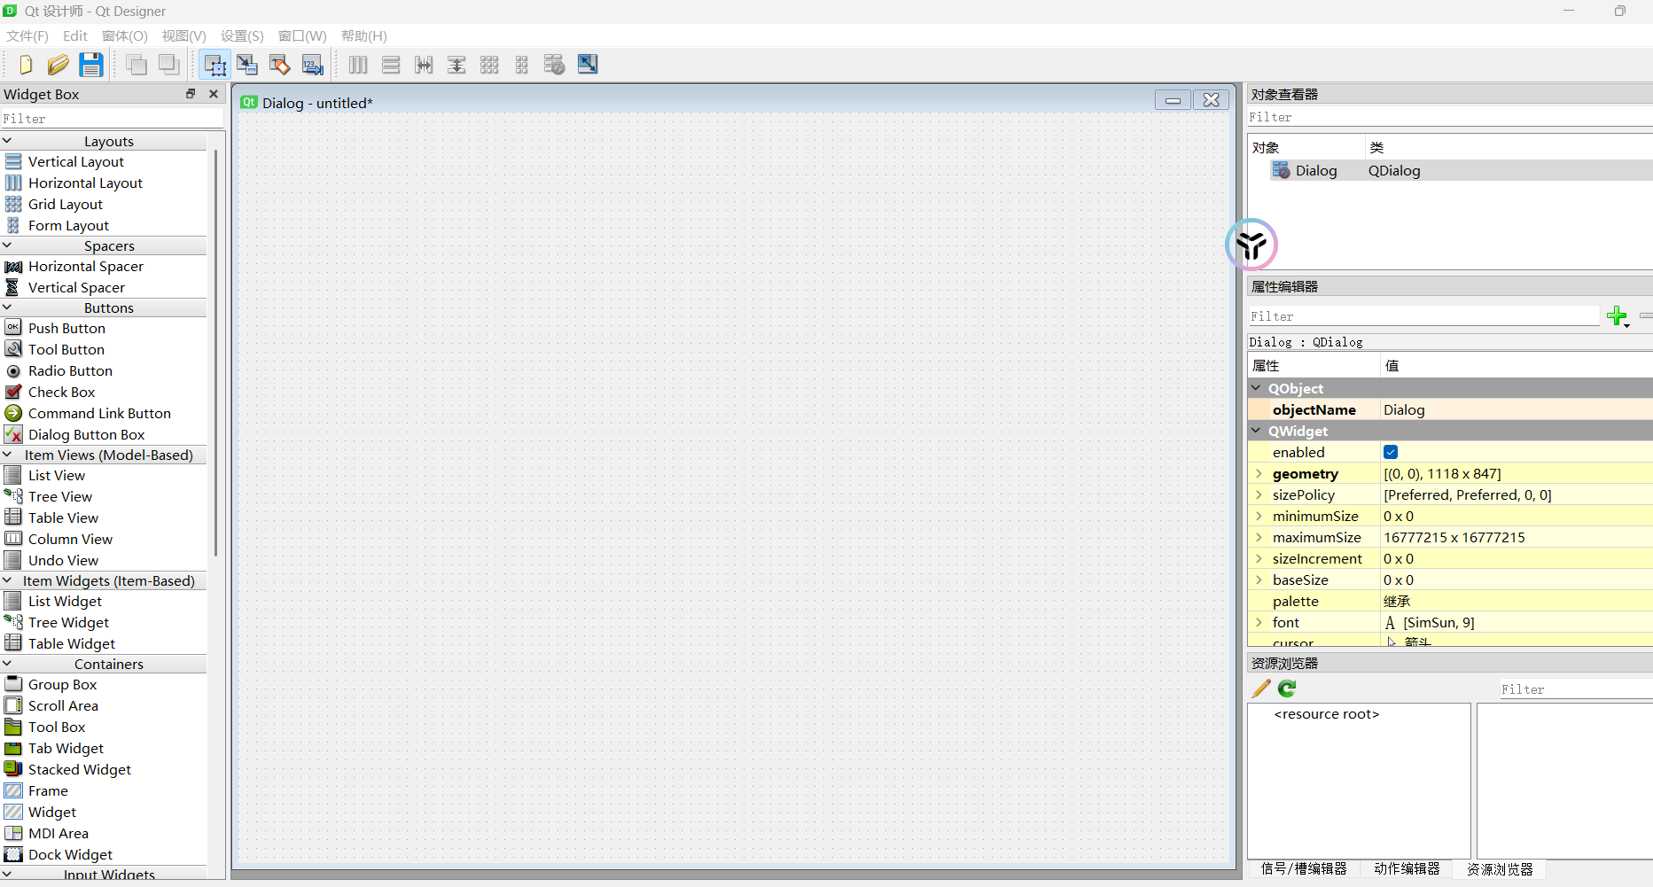Screen dimensions: 1653x887
Task: Click the Adjust Size toolbar icon
Action: 588,64
